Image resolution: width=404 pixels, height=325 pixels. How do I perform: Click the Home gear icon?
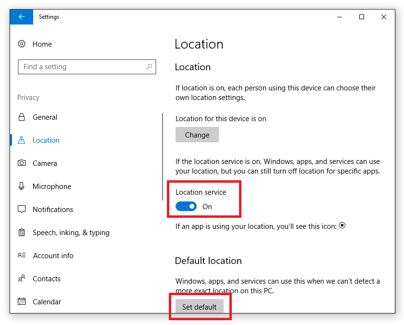coord(22,44)
